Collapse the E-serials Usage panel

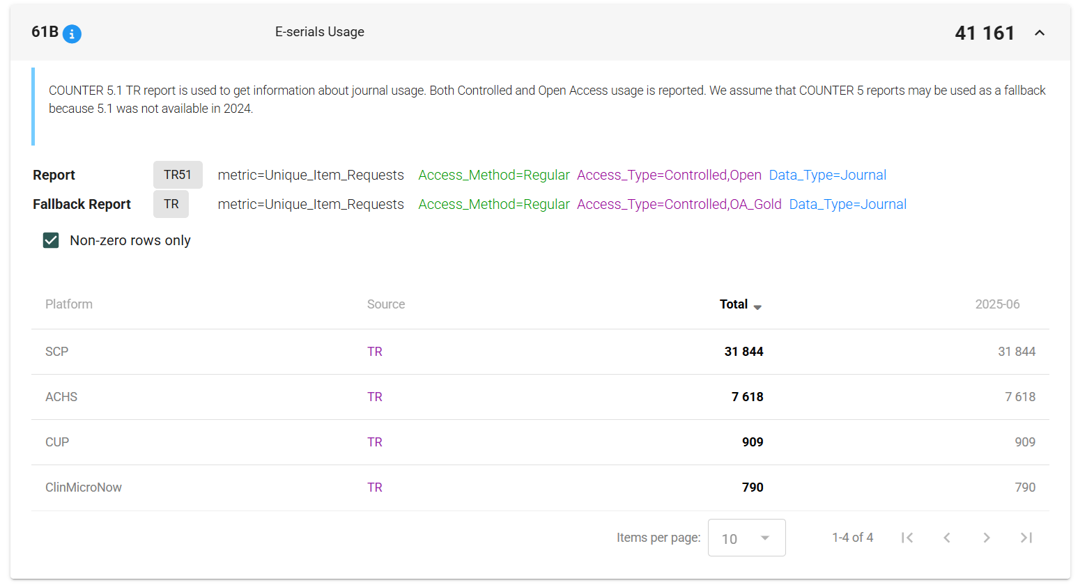click(1040, 33)
